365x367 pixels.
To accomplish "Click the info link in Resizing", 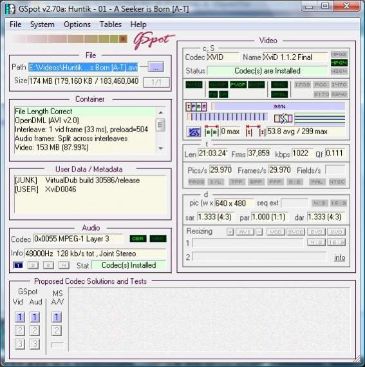I will click(339, 257).
